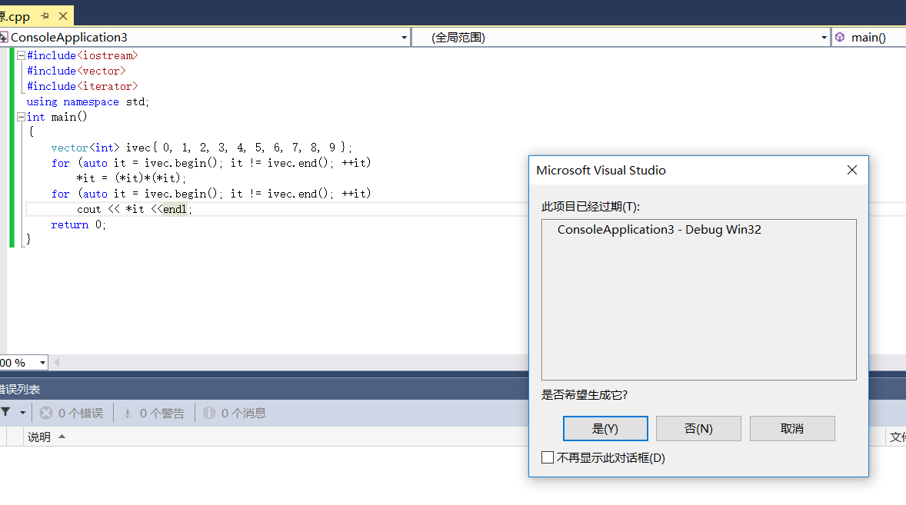Viewport: 906px width, 505px height.
Task: Open the main() member dropdown
Action: point(868,38)
